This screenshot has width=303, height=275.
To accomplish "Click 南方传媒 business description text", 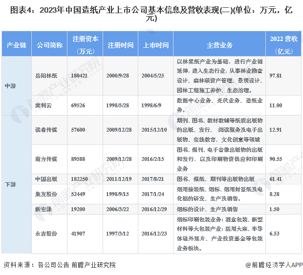I will click(220, 159).
